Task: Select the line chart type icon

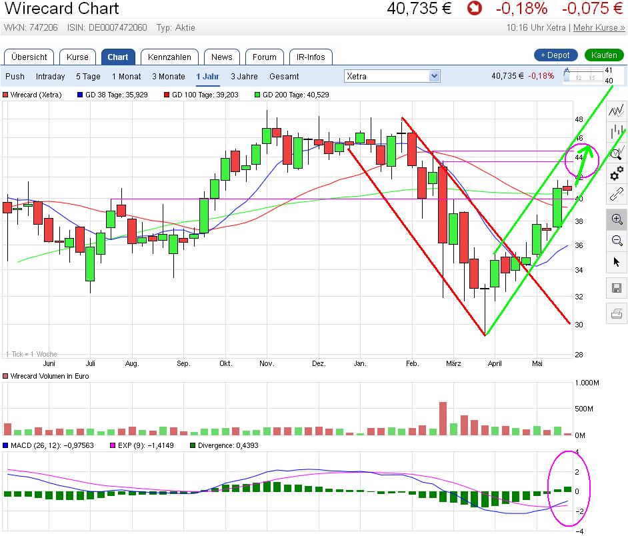Action: point(617,110)
